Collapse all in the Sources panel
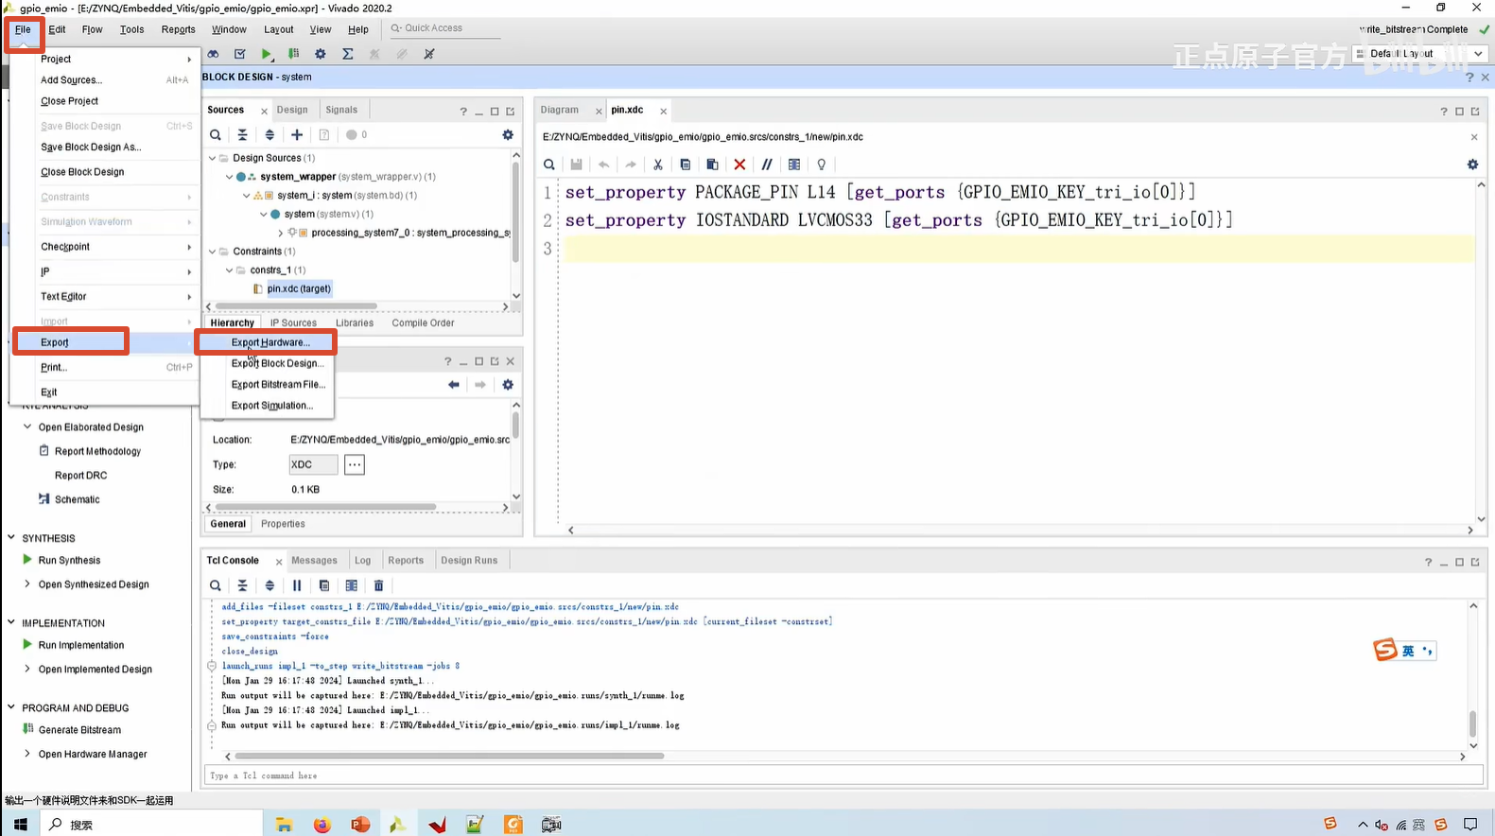 [x=242, y=135]
